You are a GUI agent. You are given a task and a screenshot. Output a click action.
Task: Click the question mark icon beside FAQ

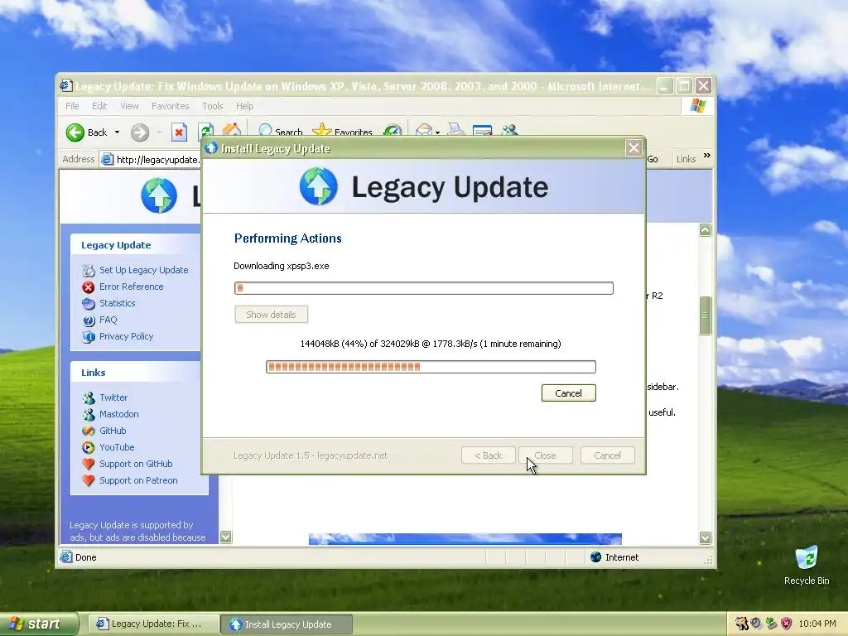89,320
